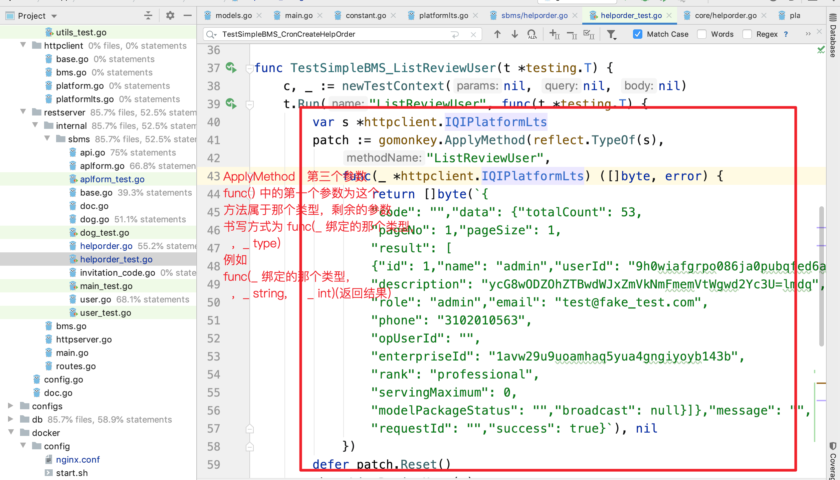Enable the Words checkbox

pos(702,34)
